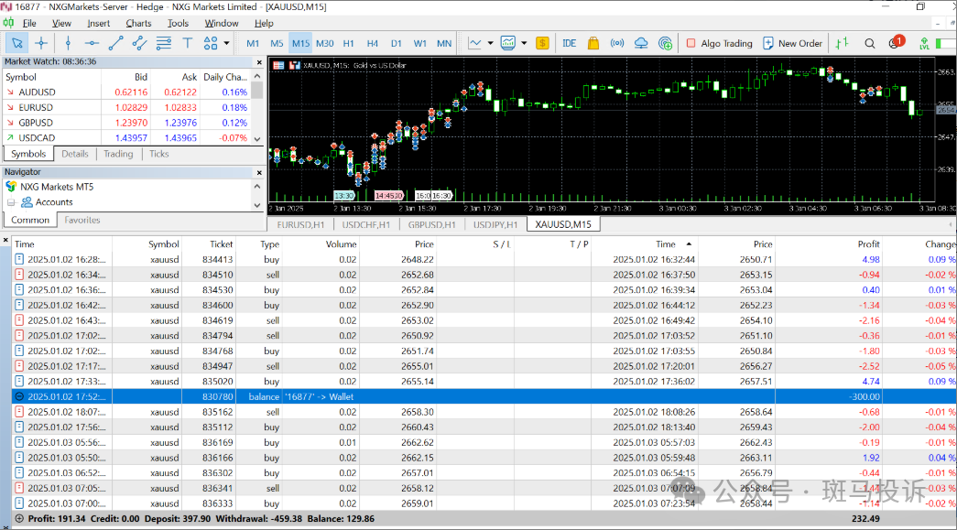Viewport: 957px width, 530px height.
Task: Open the USDCHF,H1 chart tab
Action: point(365,224)
